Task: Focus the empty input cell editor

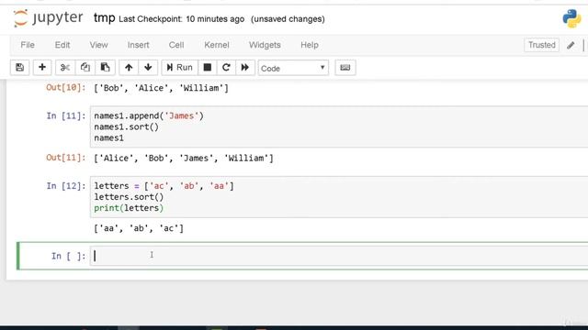Action: (x=339, y=256)
